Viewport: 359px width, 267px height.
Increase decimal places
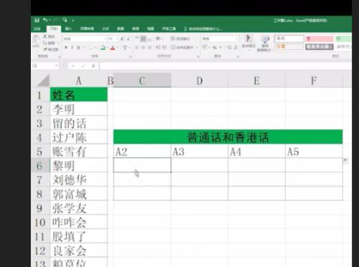[x=229, y=47]
